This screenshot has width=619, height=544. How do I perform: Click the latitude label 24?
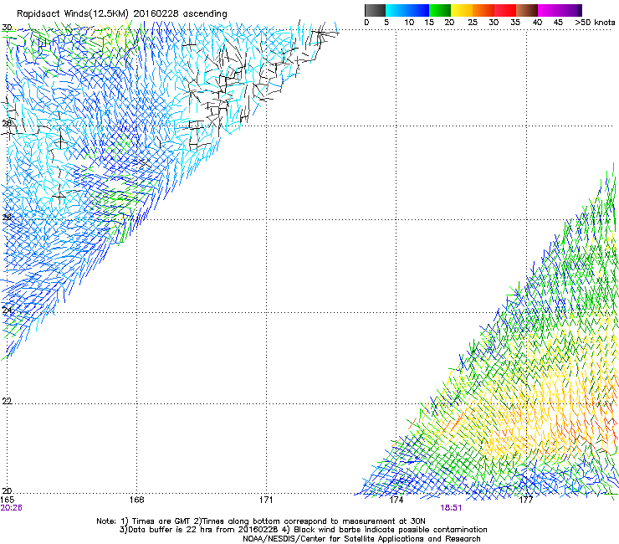[x=7, y=310]
